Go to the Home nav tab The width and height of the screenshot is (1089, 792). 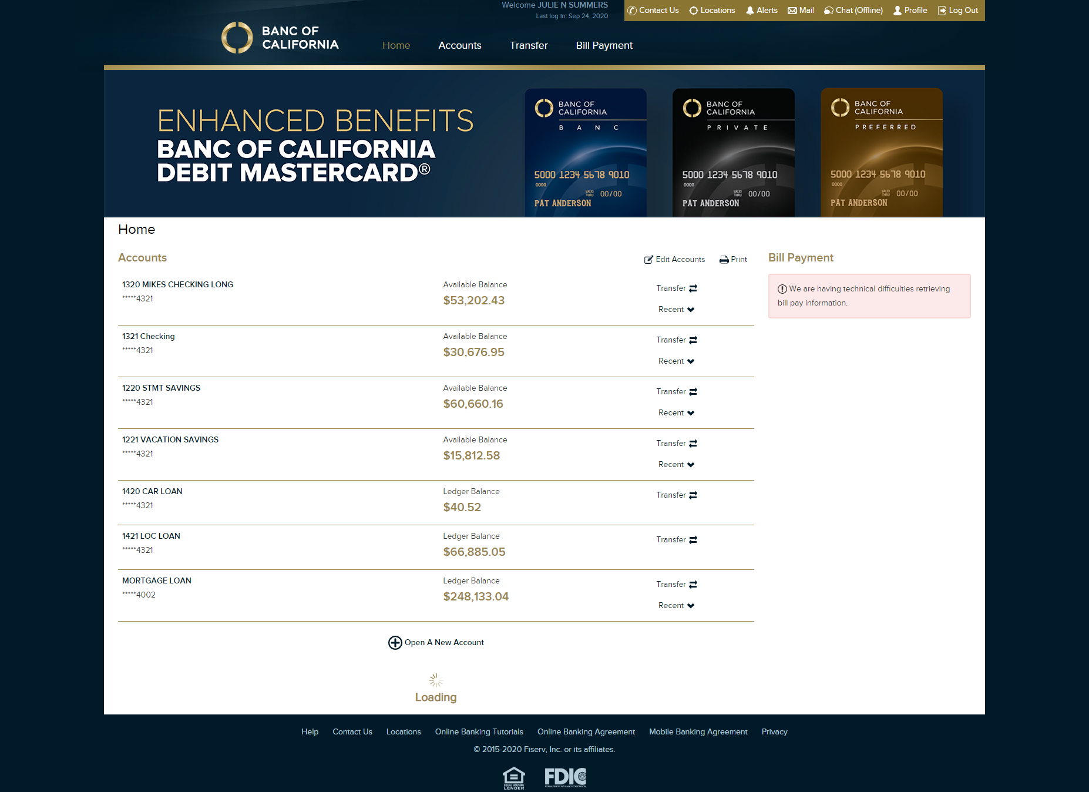pos(396,45)
